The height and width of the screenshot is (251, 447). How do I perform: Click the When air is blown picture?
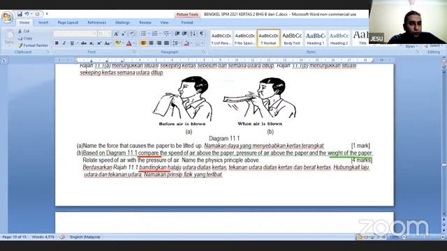[x=260, y=102]
